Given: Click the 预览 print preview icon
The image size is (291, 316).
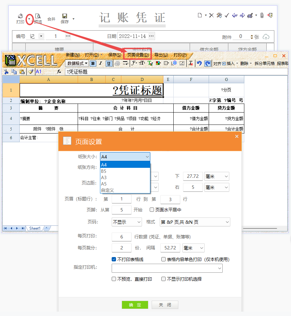Looking at the screenshot, I should tap(38, 16).
